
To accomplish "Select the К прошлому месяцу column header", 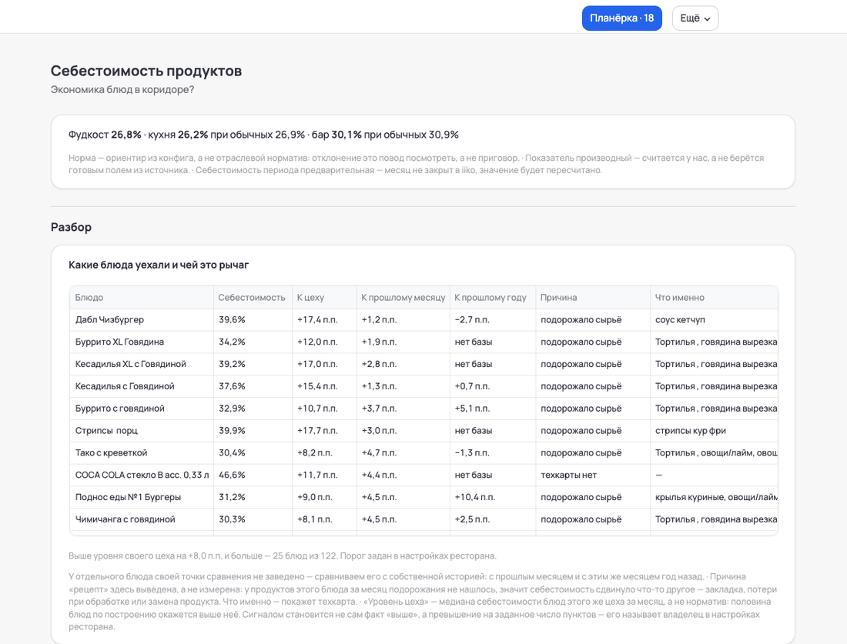I will (403, 298).
